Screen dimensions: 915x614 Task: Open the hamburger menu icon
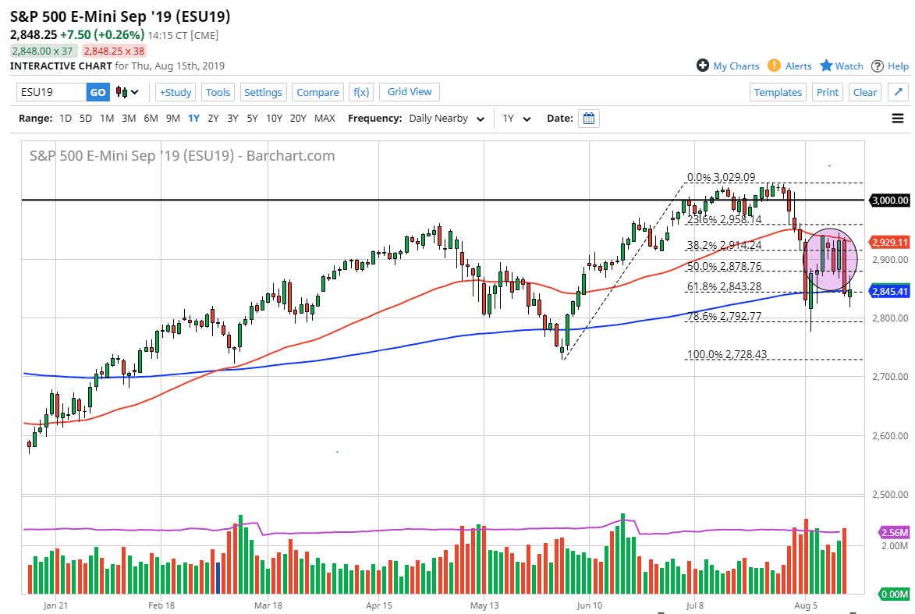pyautogui.click(x=898, y=118)
